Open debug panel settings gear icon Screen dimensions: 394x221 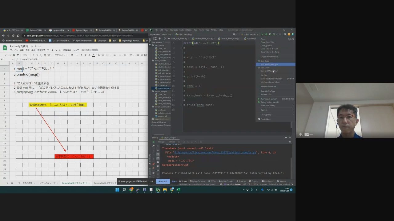point(286,138)
